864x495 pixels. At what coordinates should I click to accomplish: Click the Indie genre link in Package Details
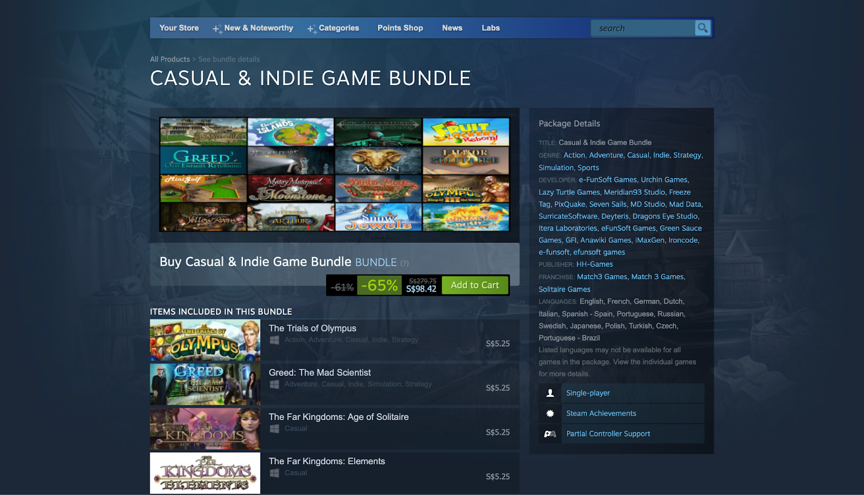coord(661,155)
